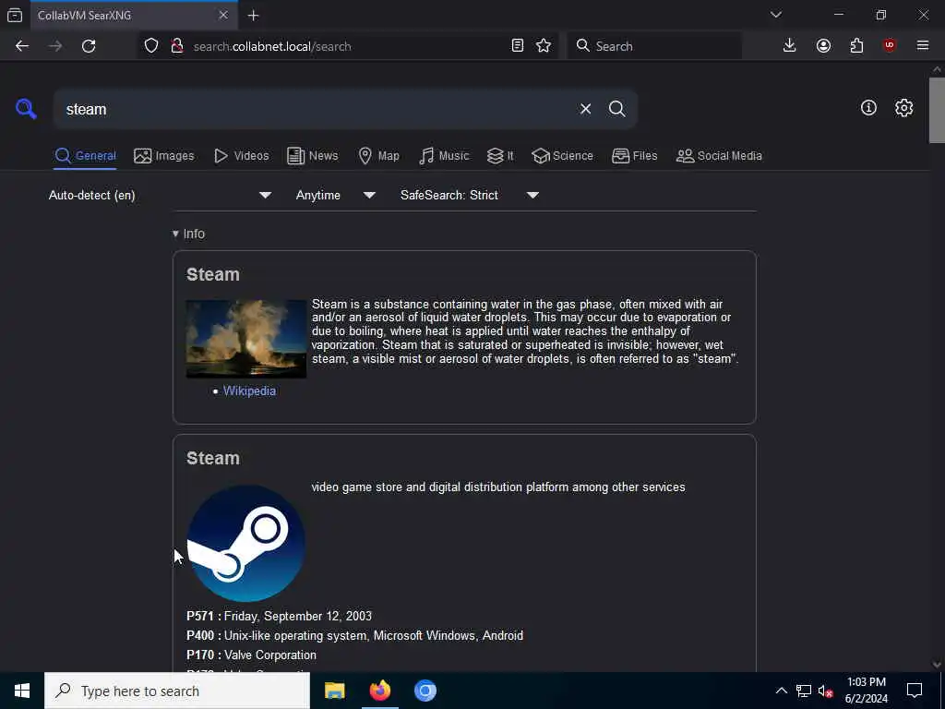The image size is (945, 709).
Task: Click the network status tray icon
Action: (x=804, y=691)
